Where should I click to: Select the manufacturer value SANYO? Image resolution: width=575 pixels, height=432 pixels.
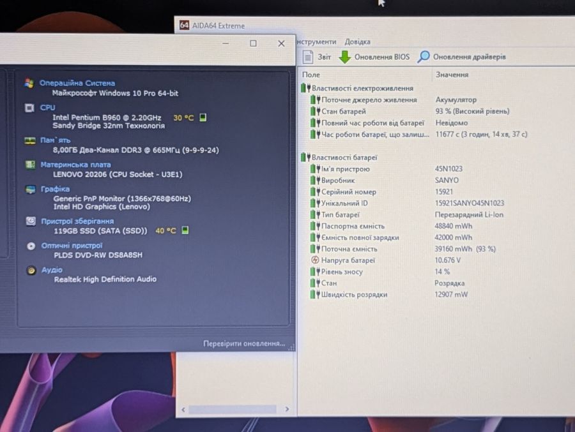tap(447, 181)
